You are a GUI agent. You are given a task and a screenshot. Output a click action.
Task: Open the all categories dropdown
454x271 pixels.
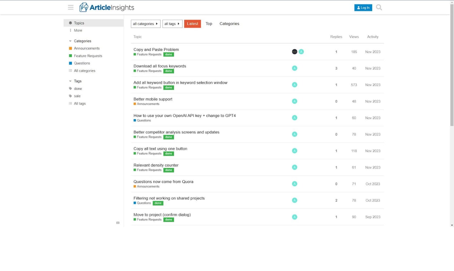tap(145, 24)
